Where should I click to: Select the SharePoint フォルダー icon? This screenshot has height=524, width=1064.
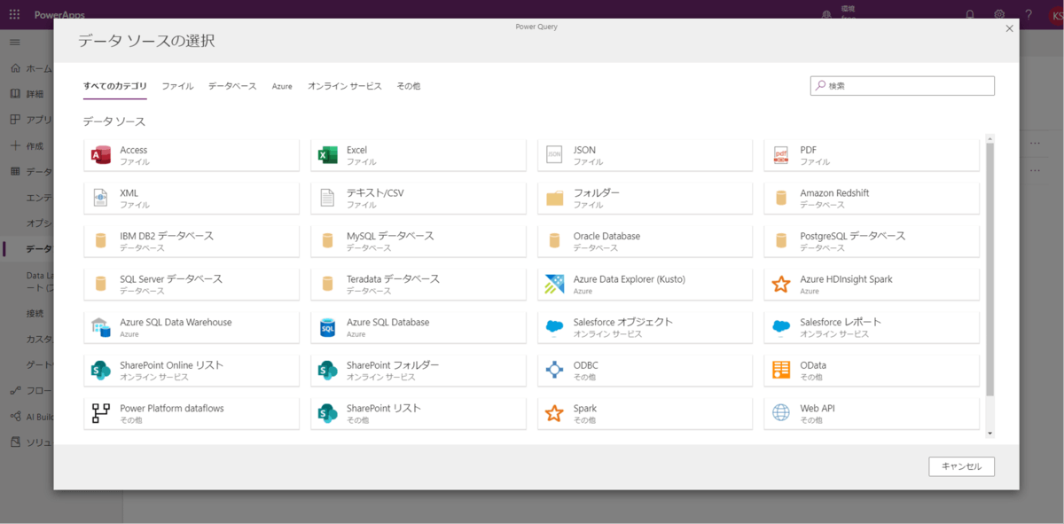(x=328, y=370)
